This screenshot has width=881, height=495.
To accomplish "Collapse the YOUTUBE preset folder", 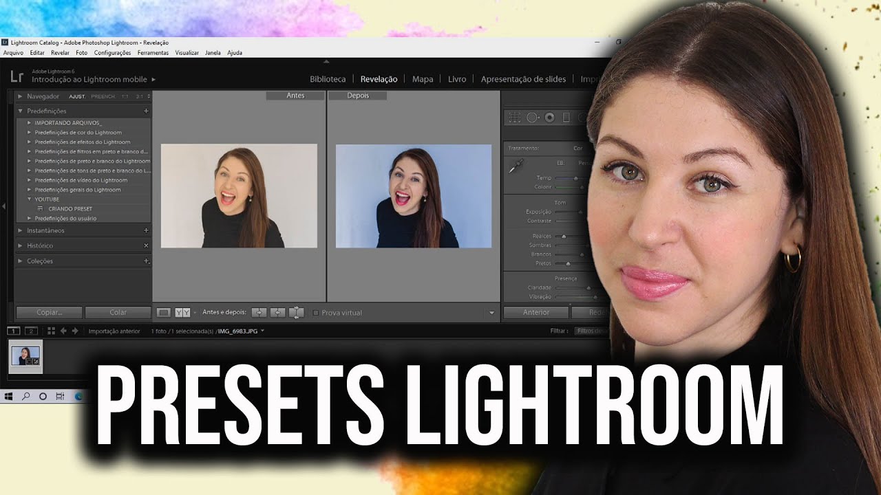I will [x=29, y=199].
